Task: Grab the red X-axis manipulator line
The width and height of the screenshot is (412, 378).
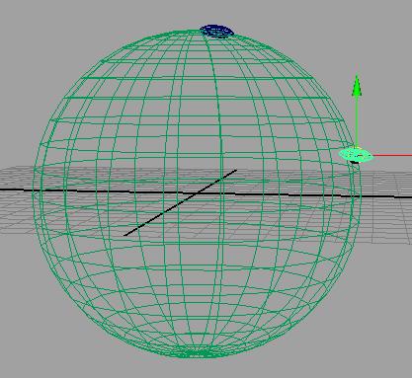Action: tap(392, 155)
